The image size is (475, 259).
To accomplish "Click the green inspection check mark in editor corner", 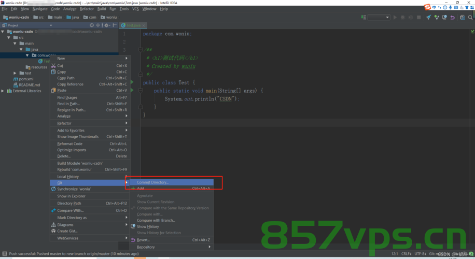I will click(x=472, y=32).
